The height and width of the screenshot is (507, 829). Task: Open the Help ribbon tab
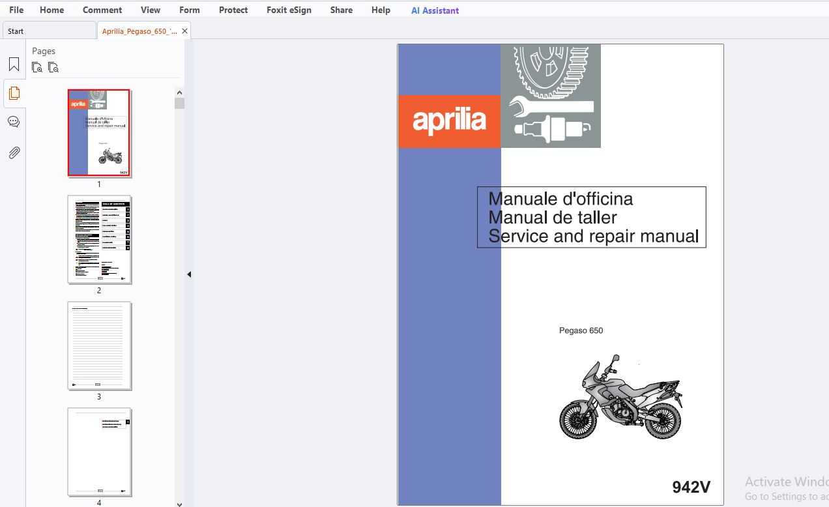coord(381,10)
